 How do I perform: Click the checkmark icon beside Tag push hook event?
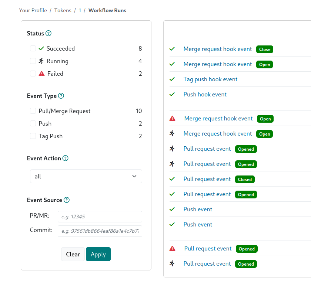click(x=172, y=79)
